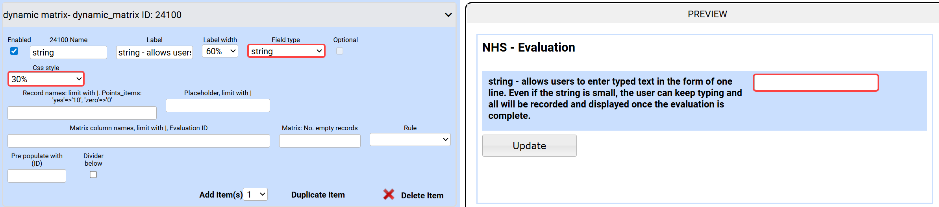Click the Duplicate item link

click(x=318, y=195)
